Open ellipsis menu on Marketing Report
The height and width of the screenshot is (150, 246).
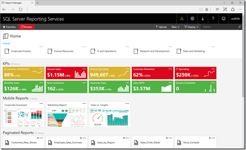(x=84, y=104)
